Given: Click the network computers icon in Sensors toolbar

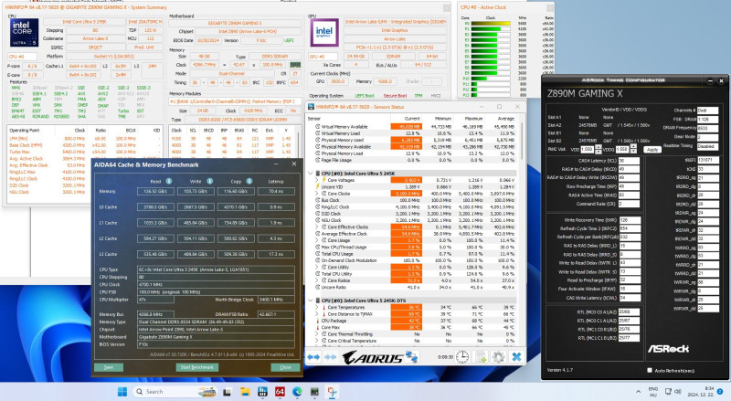Looking at the screenshot, I should pyautogui.click(x=411, y=357).
